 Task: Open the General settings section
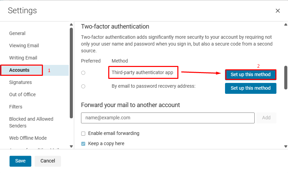pos(17,33)
